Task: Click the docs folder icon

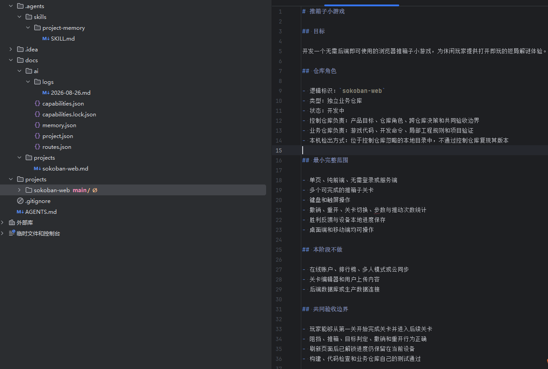Action: (x=20, y=60)
